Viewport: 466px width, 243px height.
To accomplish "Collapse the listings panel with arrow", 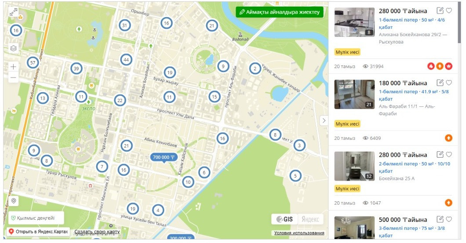I will (324, 120).
